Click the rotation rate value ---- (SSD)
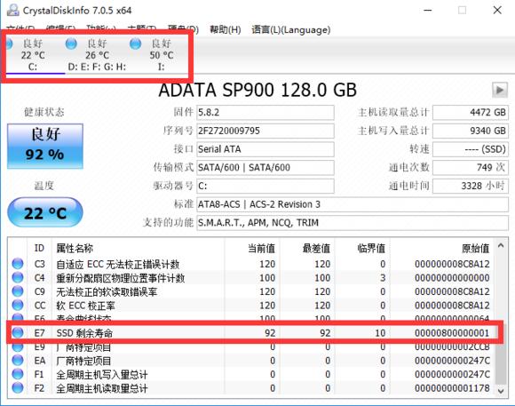515x406 pixels. 471,149
